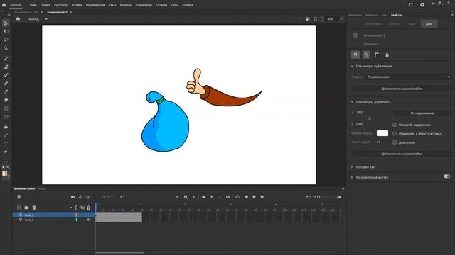
Task: Select the Selection arrow tool
Action: pos(6,23)
